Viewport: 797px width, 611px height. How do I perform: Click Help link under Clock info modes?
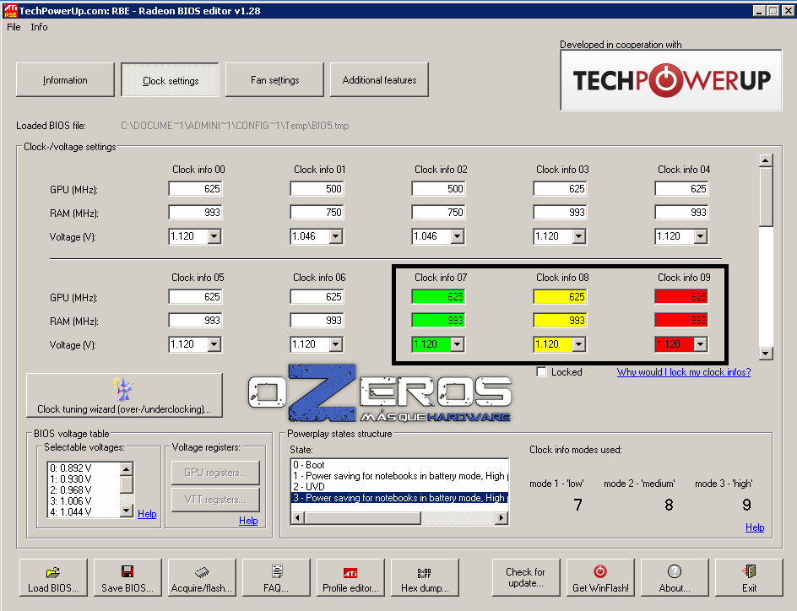(x=755, y=527)
